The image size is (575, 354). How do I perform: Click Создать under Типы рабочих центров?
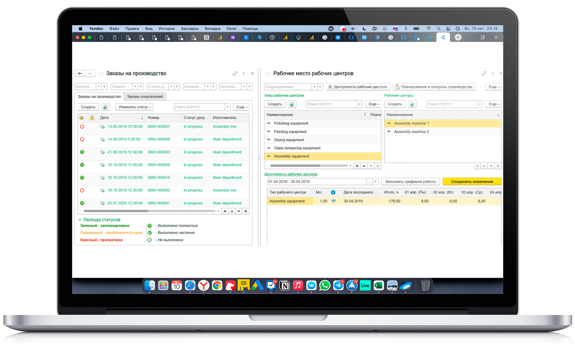[275, 104]
